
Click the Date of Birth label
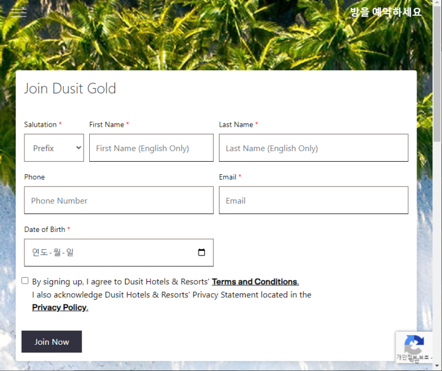[x=45, y=229]
